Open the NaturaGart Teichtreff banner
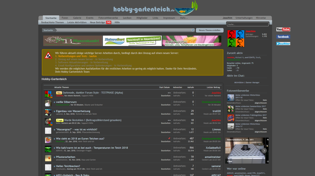This screenshot has width=315, height=176. pyautogui.click(x=132, y=41)
